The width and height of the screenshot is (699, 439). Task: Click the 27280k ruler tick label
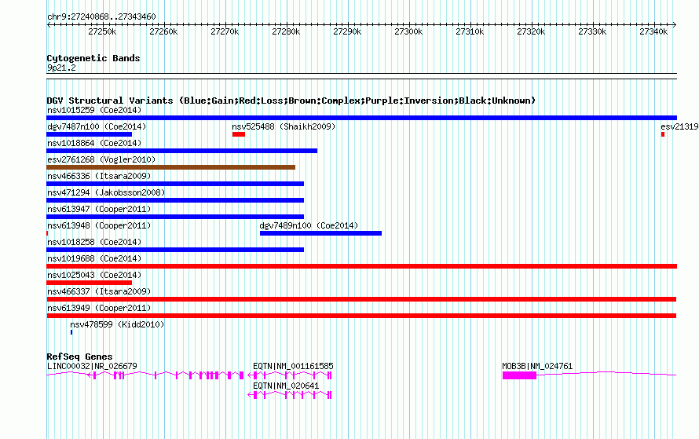[286, 31]
